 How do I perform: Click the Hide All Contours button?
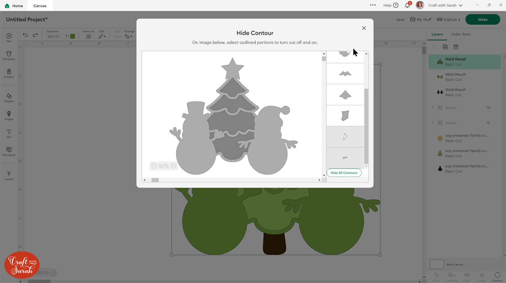pos(344,173)
